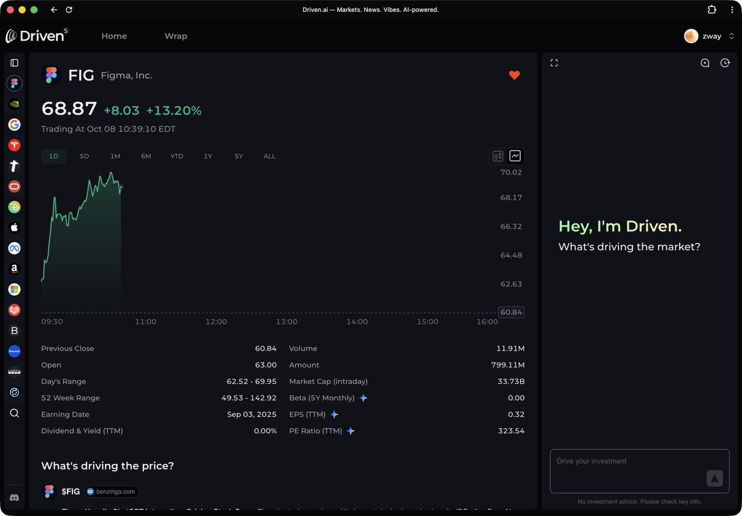Select the 1Y chart range
This screenshot has width=742, height=516.
208,157
